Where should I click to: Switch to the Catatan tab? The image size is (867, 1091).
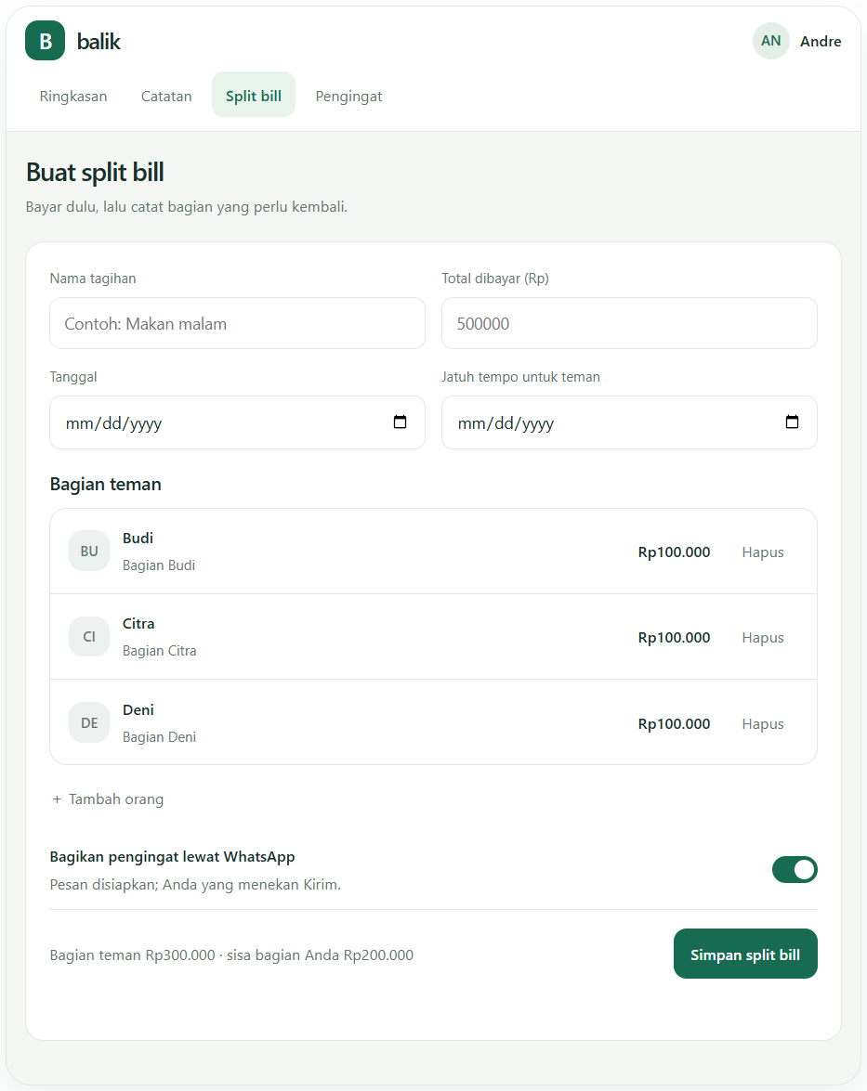[166, 96]
